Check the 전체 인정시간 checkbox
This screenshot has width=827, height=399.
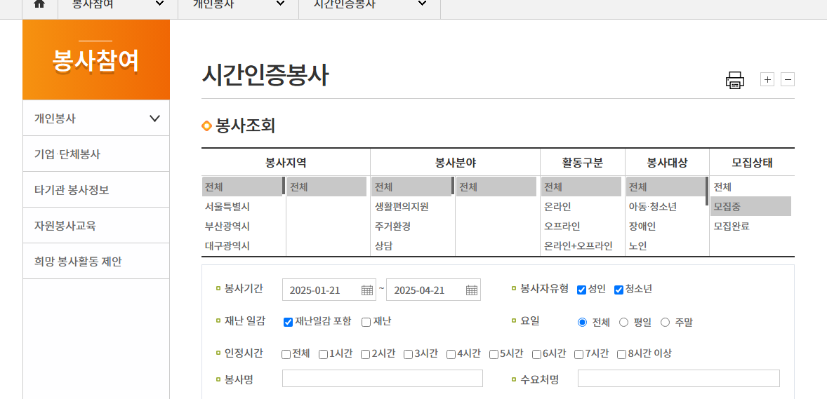tap(286, 354)
